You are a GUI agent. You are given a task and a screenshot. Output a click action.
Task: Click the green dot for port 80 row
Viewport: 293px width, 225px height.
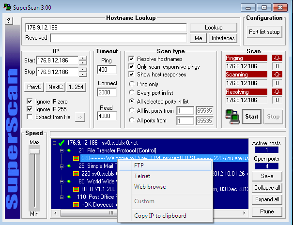click(69, 181)
